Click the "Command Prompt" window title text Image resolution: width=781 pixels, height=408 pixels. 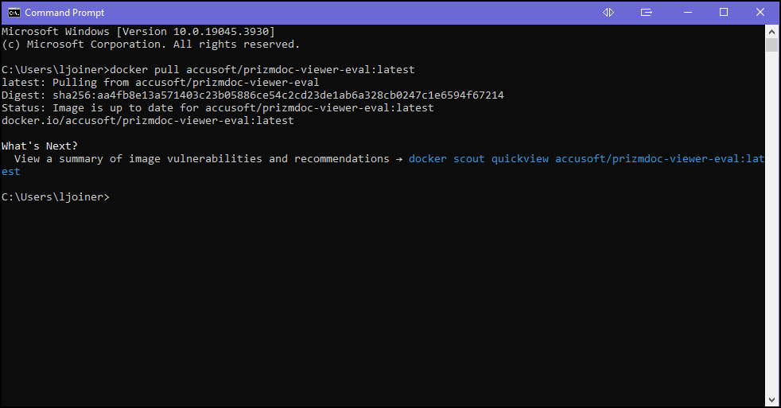(x=64, y=13)
